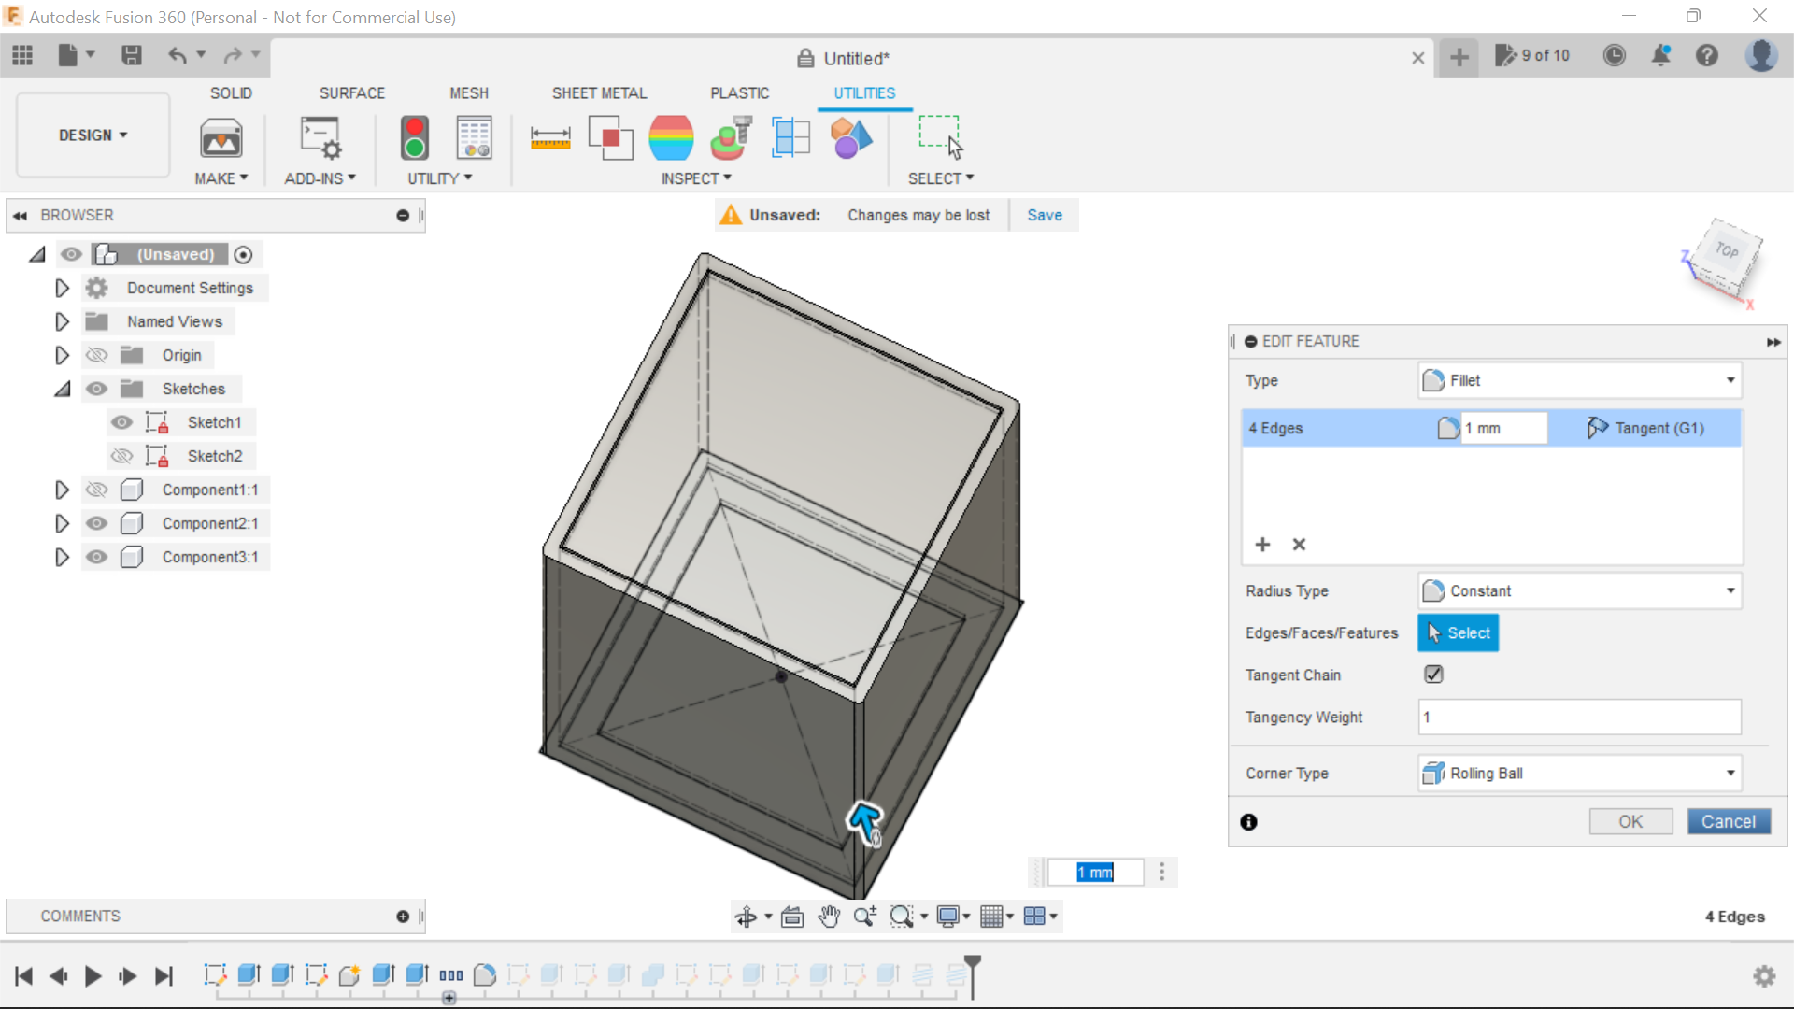The height and width of the screenshot is (1009, 1794).
Task: Select the Orbit tool in navigation bar
Action: pos(747,917)
